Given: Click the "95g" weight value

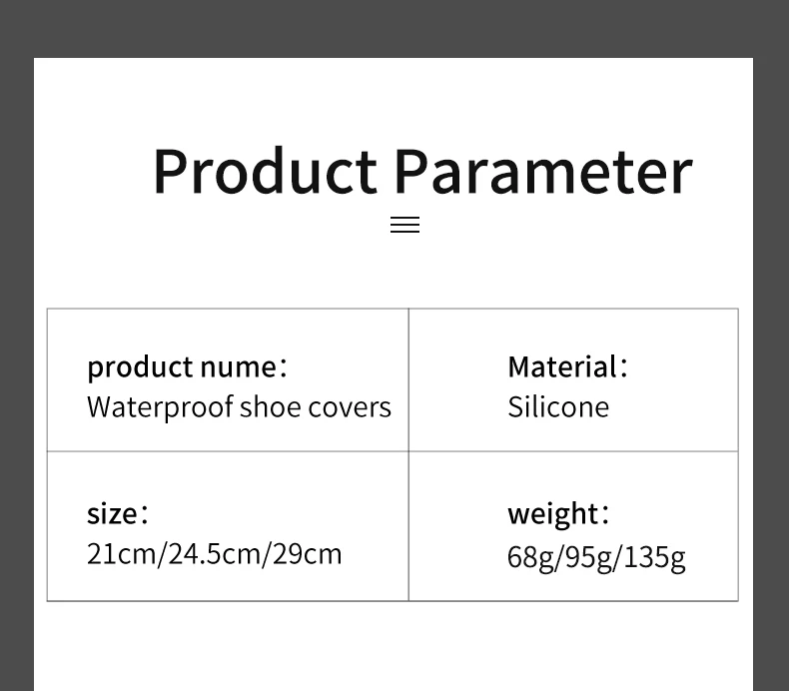Looking at the screenshot, I should tap(589, 556).
